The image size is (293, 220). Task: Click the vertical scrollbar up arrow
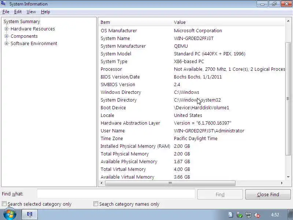point(288,21)
